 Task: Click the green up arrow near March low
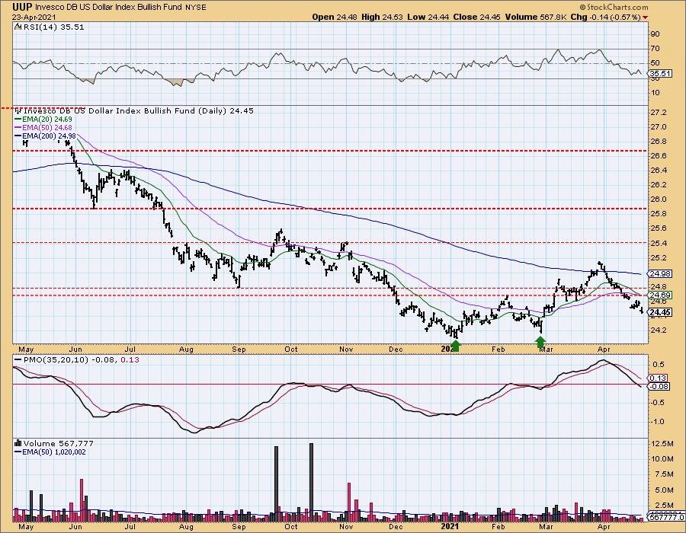[540, 342]
